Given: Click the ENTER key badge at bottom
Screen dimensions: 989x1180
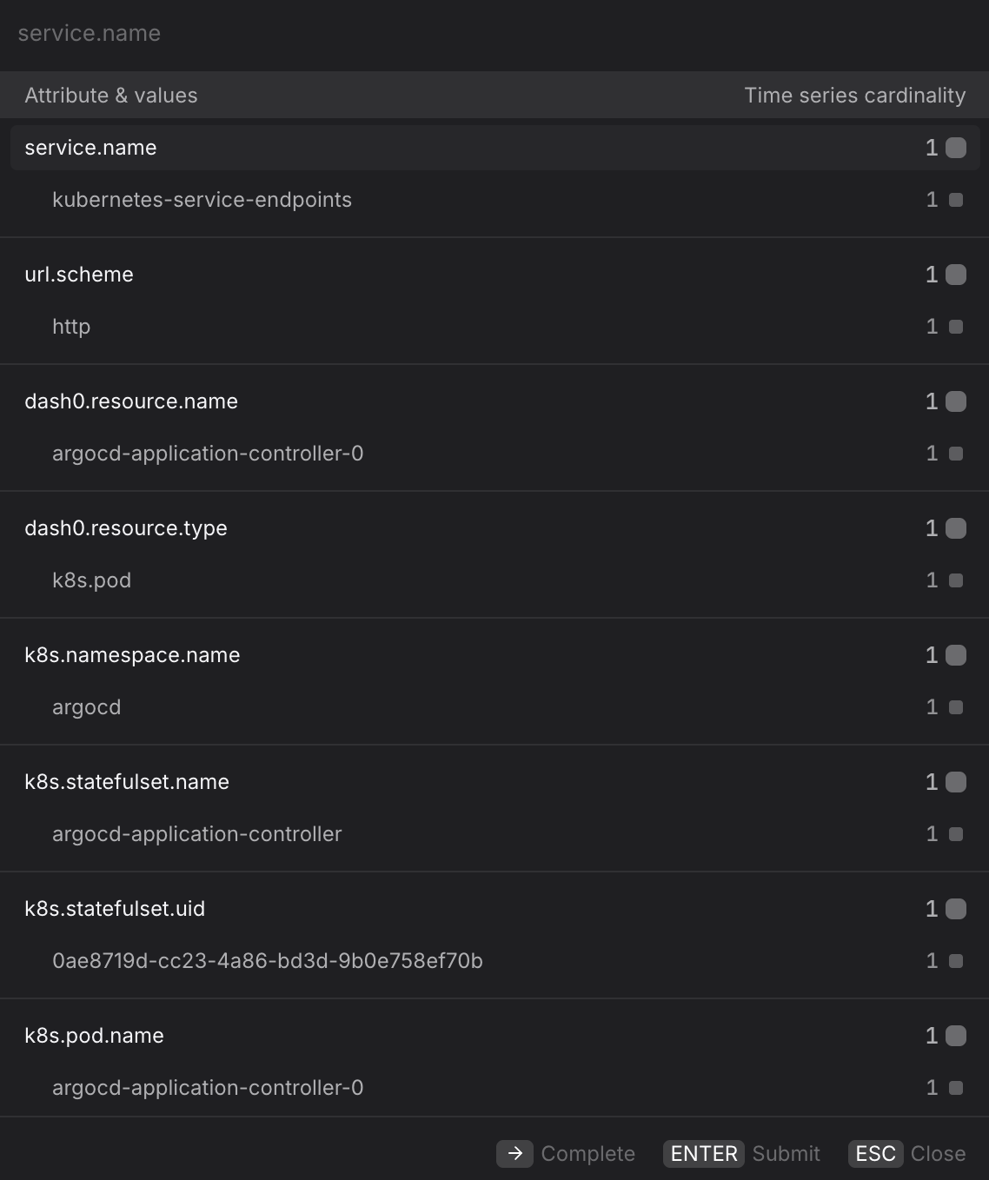Looking at the screenshot, I should (x=703, y=1153).
